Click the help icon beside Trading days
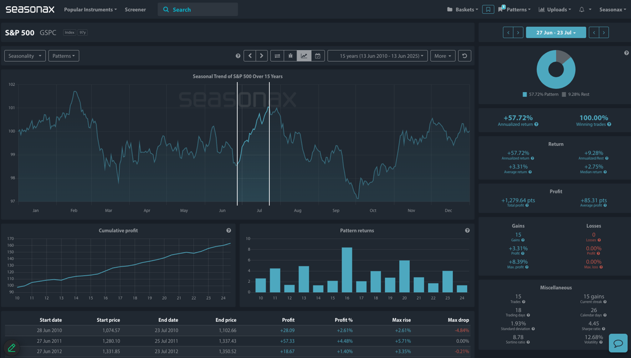Image resolution: width=631 pixels, height=358 pixels. [x=528, y=315]
